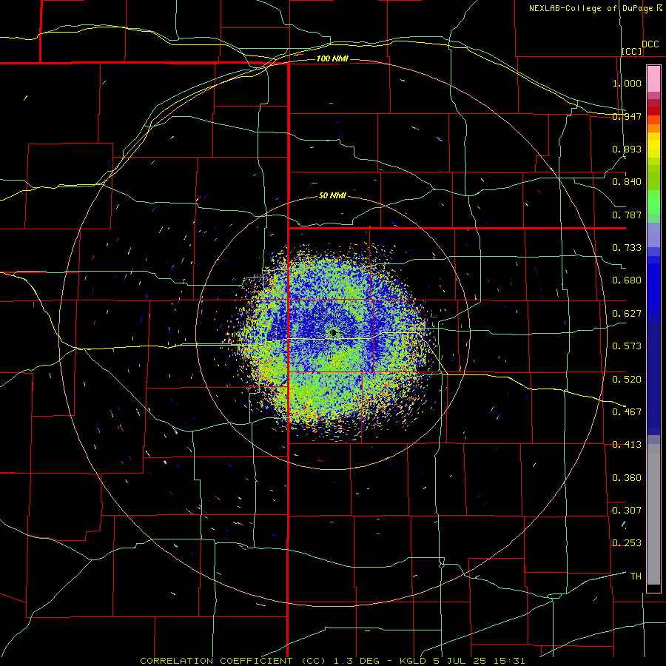Click the 0.520 legend value
Screen dimensions: 666x666
point(627,380)
